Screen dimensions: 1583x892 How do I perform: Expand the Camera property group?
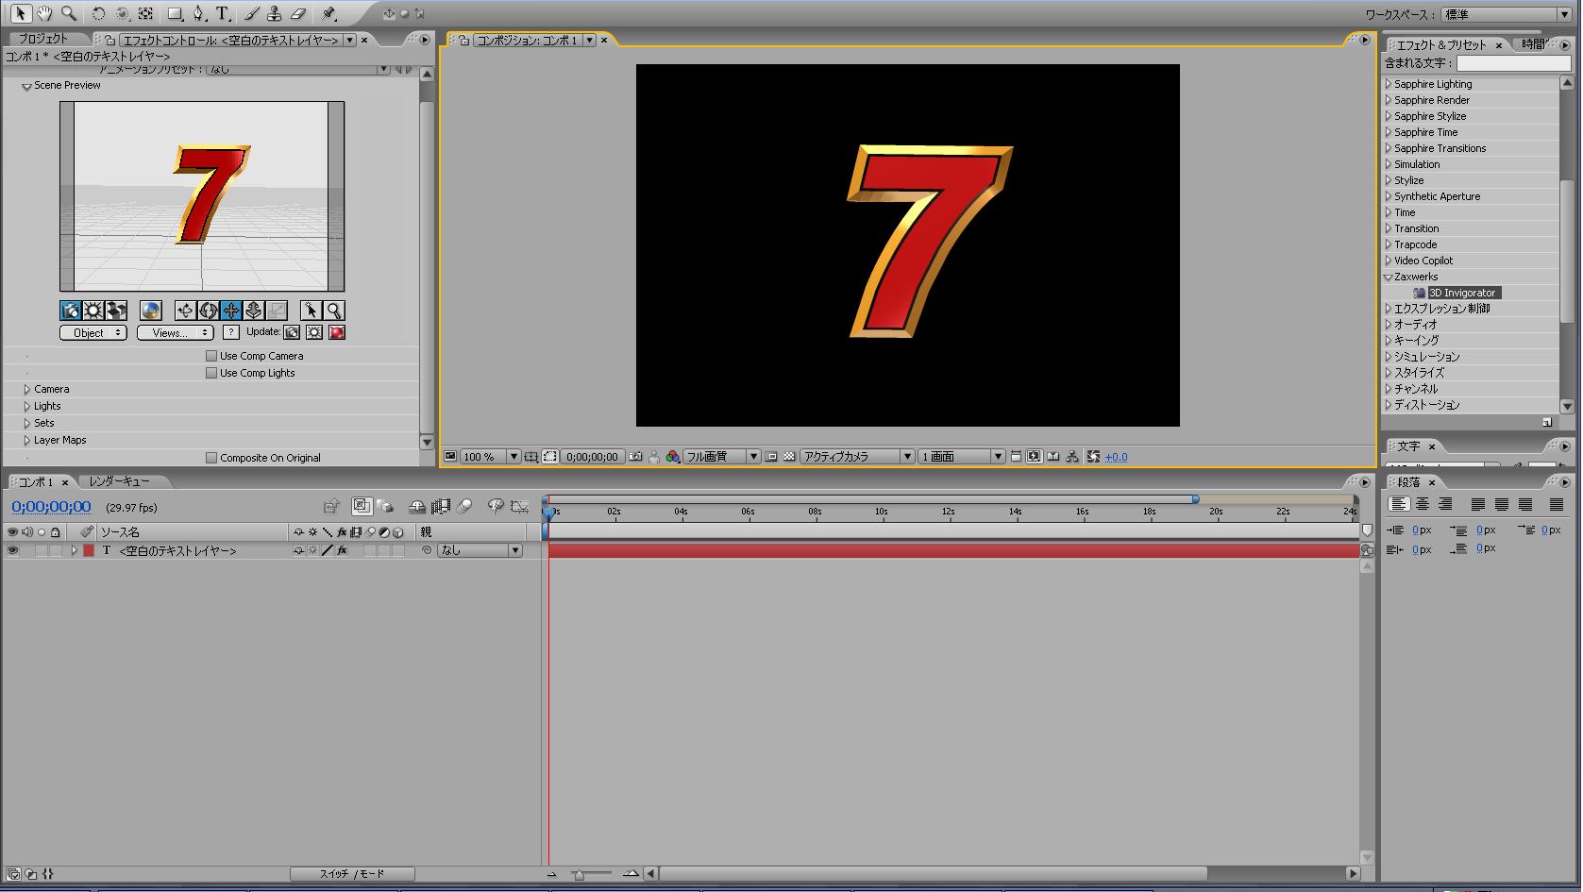coord(26,389)
